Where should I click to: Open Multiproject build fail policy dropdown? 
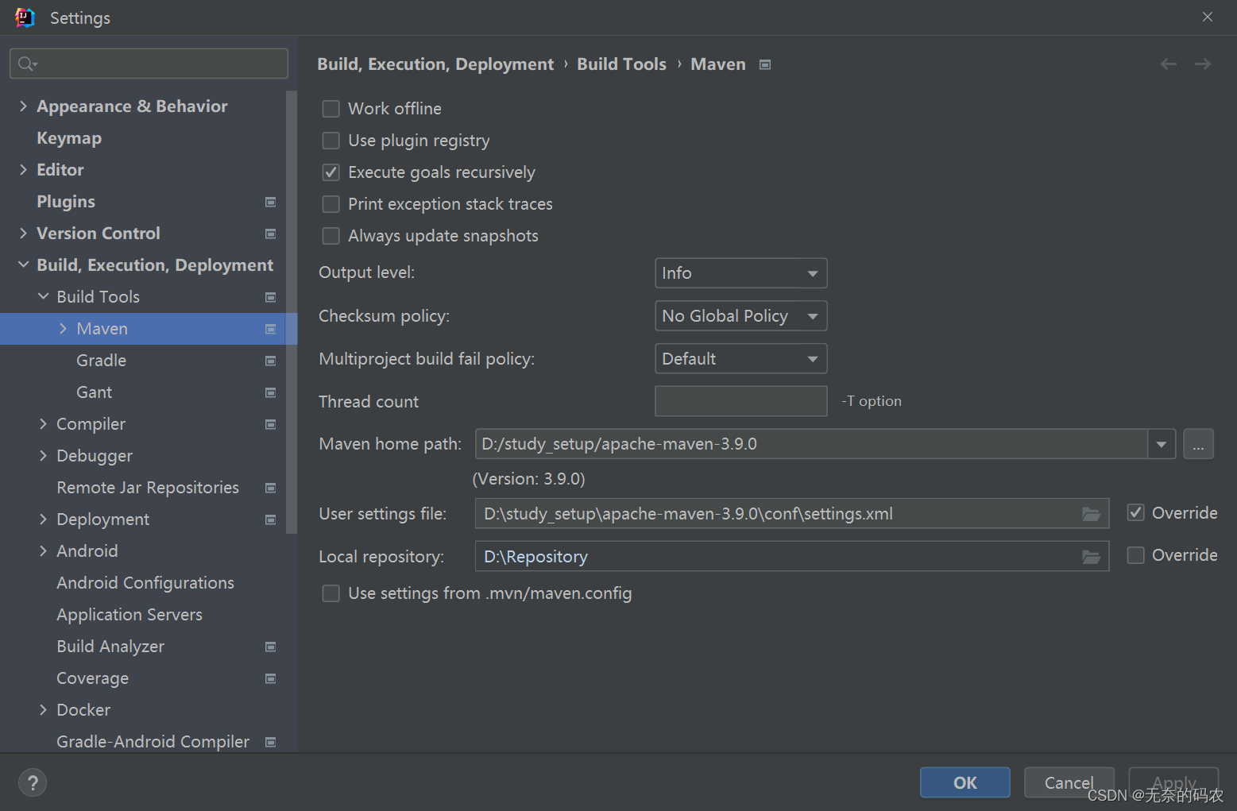click(740, 359)
